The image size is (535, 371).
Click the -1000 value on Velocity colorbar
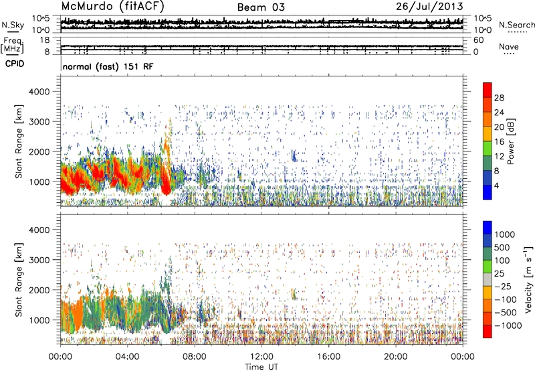click(x=508, y=325)
